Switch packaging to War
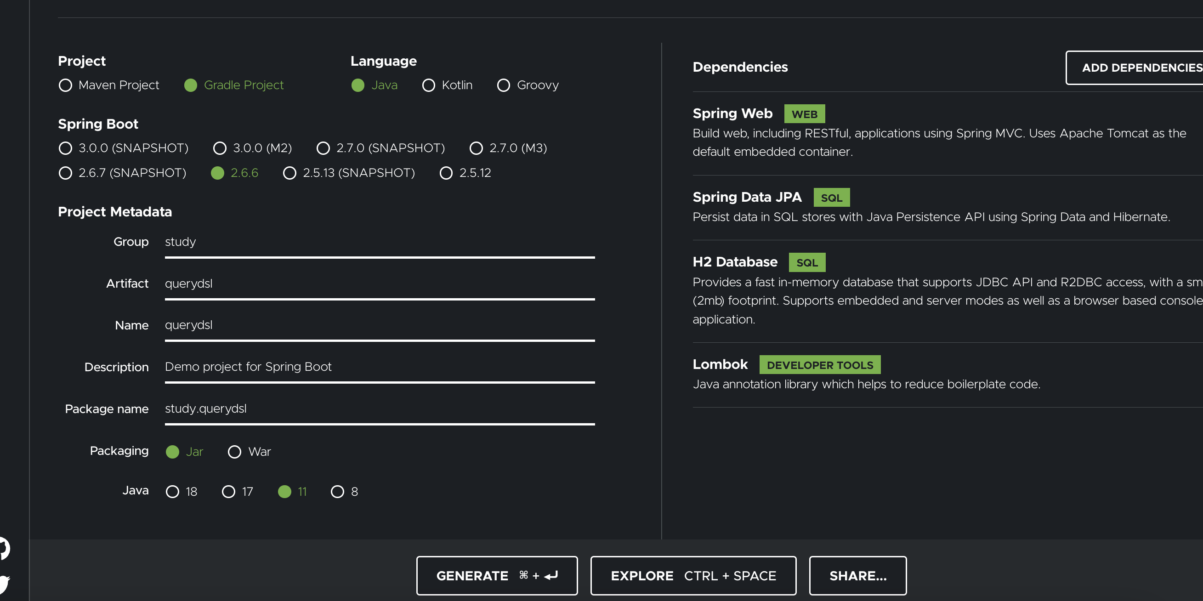 coord(234,452)
